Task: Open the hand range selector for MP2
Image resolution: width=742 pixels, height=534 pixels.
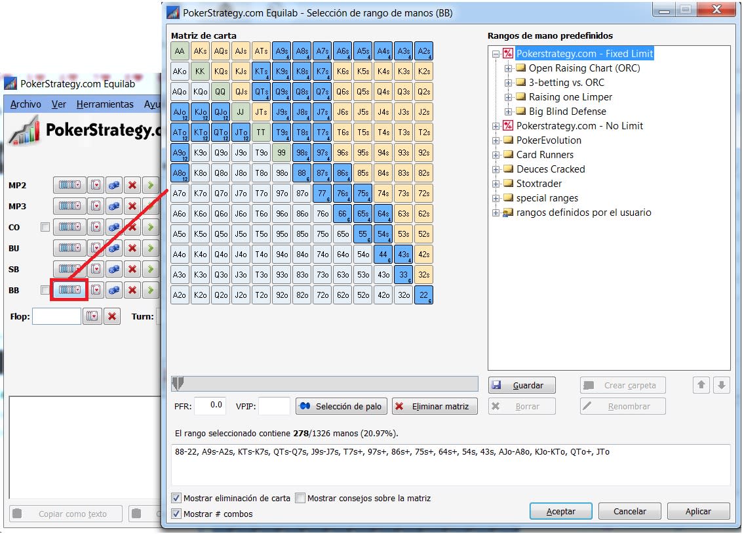Action: 69,185
